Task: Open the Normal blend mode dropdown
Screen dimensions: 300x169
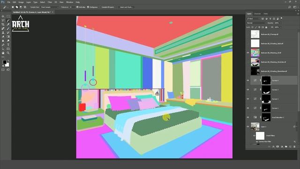Action: (256, 23)
